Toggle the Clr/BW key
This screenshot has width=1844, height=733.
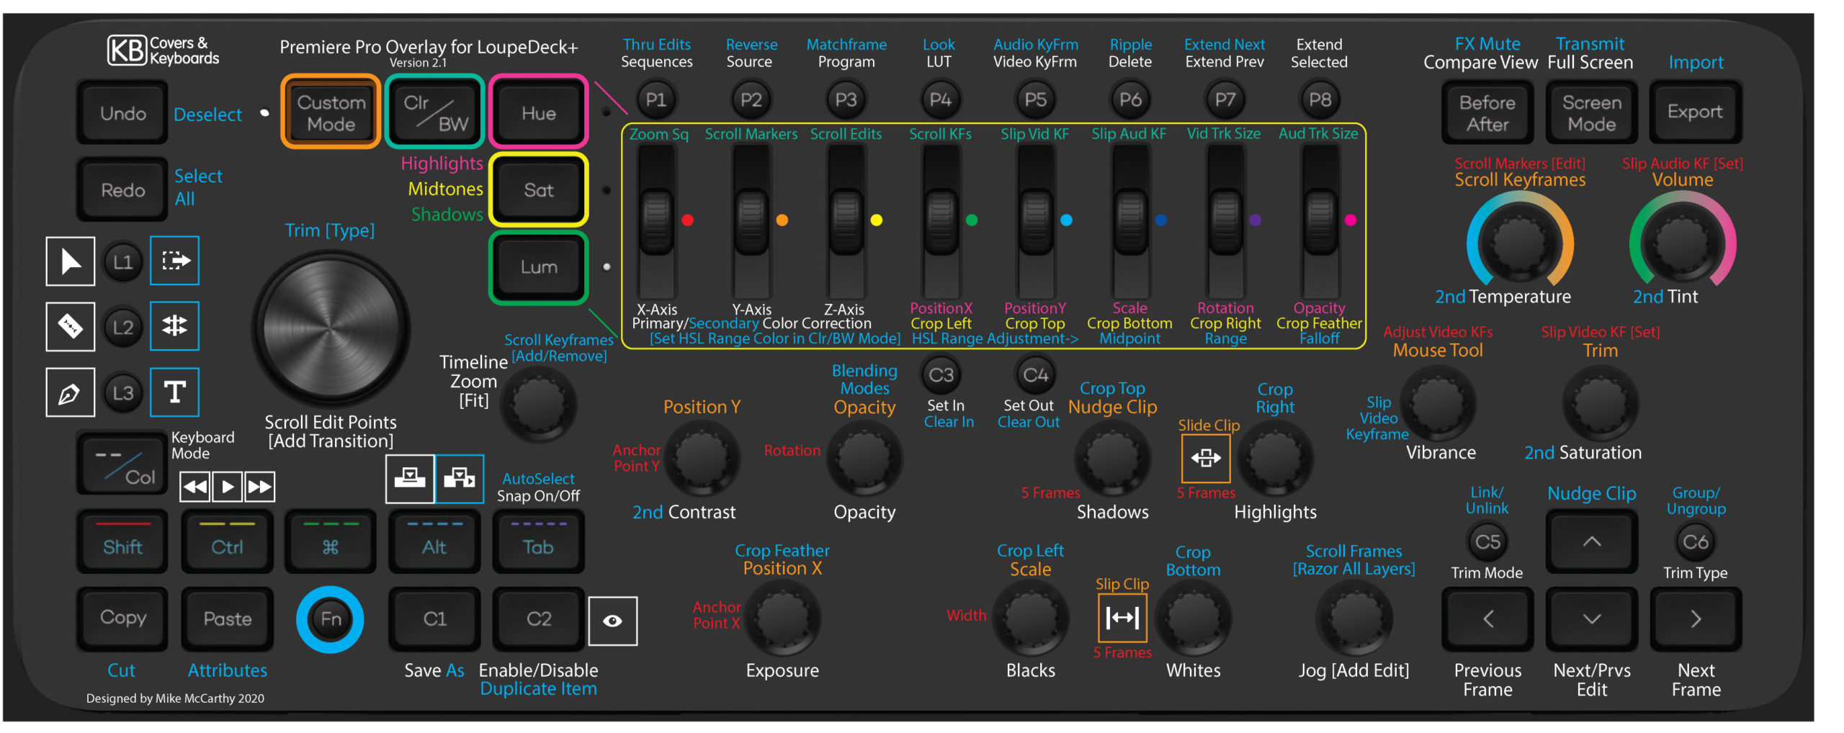pyautogui.click(x=435, y=112)
